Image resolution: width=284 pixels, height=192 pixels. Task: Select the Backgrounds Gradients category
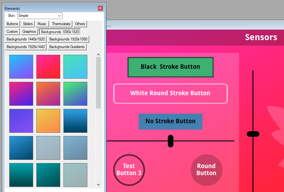(67, 47)
